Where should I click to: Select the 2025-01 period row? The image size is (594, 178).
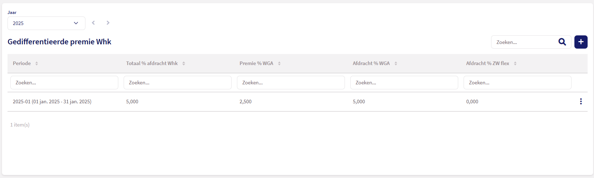pyautogui.click(x=52, y=102)
